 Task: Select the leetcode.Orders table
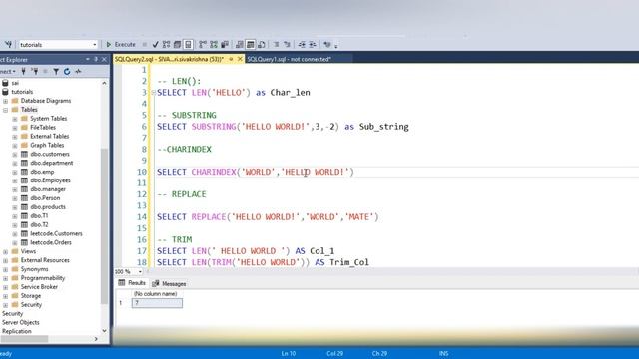[x=51, y=242]
